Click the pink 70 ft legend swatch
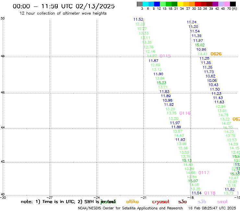Image resolution: width=240 pixels, height=211 pixels. tap(227, 4)
